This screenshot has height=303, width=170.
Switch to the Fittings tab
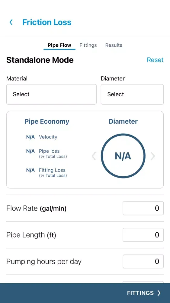click(x=88, y=45)
